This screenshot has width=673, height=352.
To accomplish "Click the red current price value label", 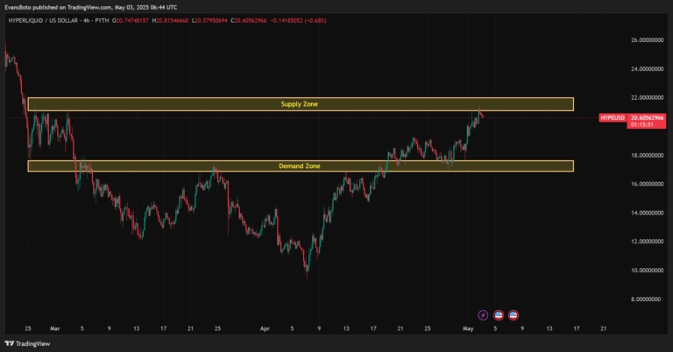I will [647, 117].
